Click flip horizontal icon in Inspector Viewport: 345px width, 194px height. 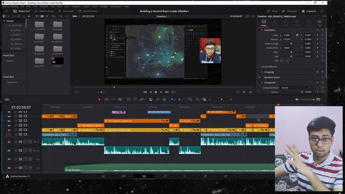282,60
